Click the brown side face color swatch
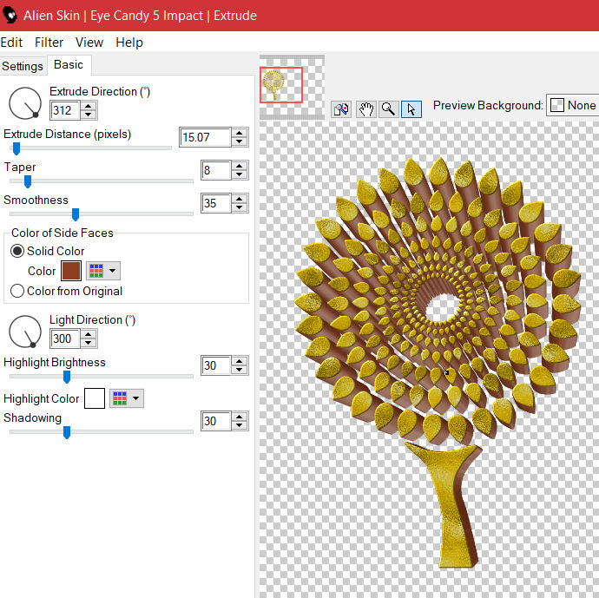The width and height of the screenshot is (599, 598). tap(71, 271)
